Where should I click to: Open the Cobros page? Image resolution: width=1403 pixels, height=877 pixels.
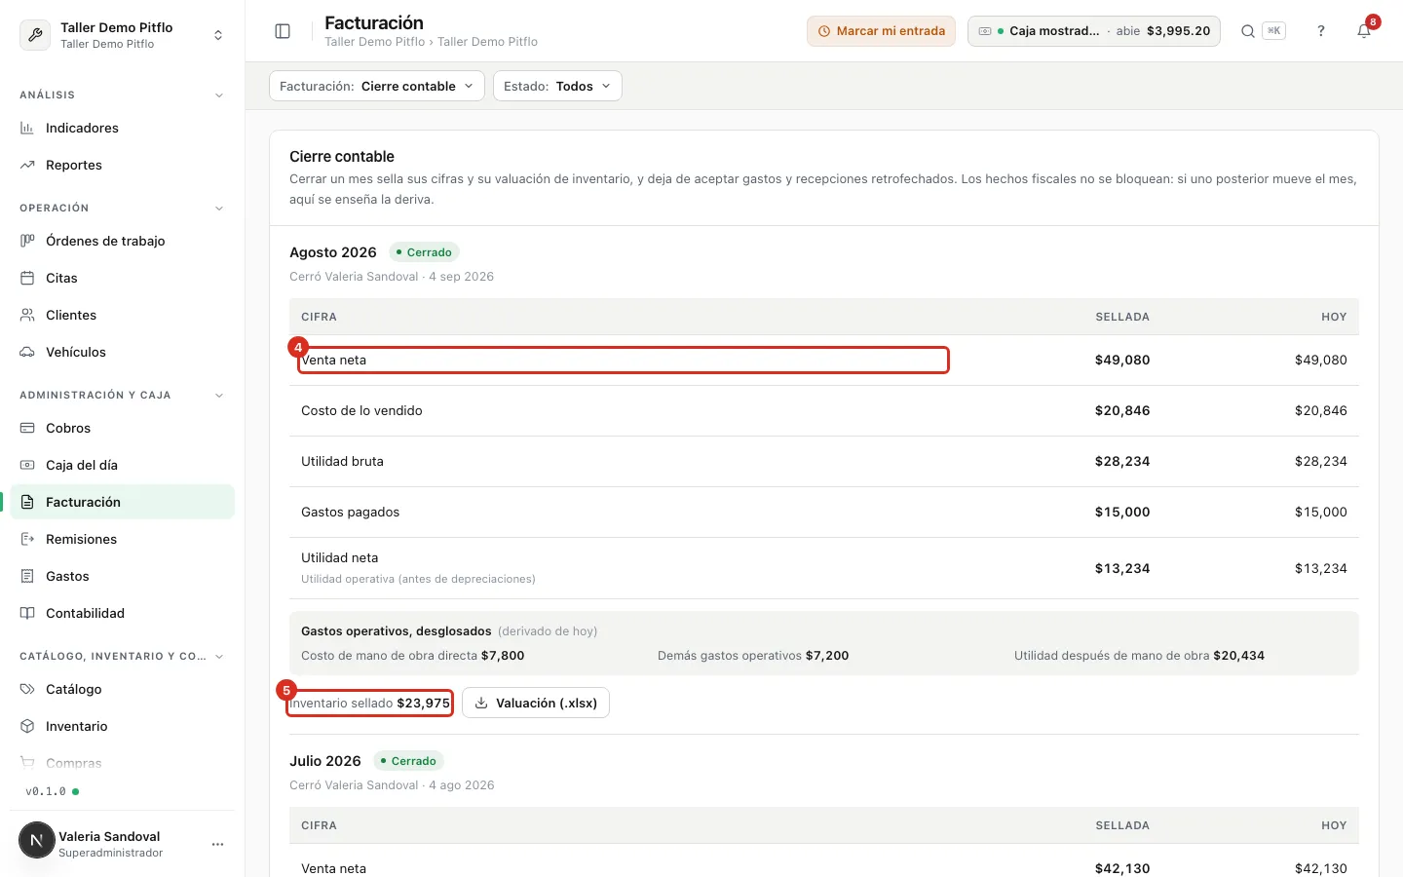123,428
